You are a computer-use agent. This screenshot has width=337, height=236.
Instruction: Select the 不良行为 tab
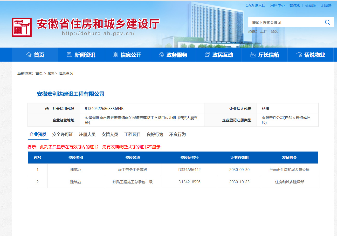coord(177,134)
